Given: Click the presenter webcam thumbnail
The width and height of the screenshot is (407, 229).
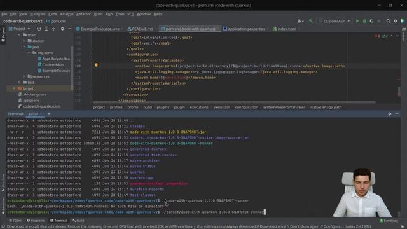Looking at the screenshot, I should tap(362, 192).
